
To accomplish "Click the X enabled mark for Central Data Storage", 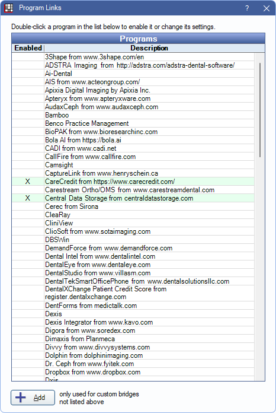I will tap(28, 198).
